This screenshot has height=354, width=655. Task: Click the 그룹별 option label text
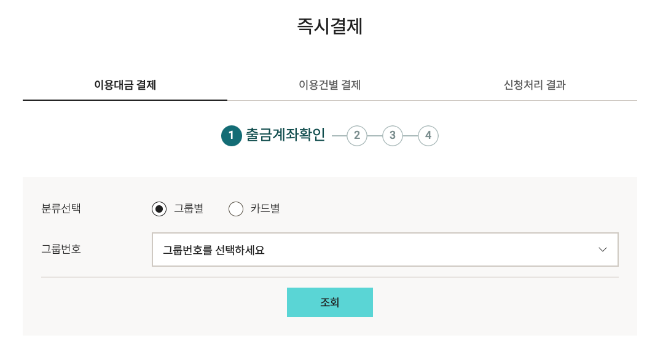click(x=189, y=209)
